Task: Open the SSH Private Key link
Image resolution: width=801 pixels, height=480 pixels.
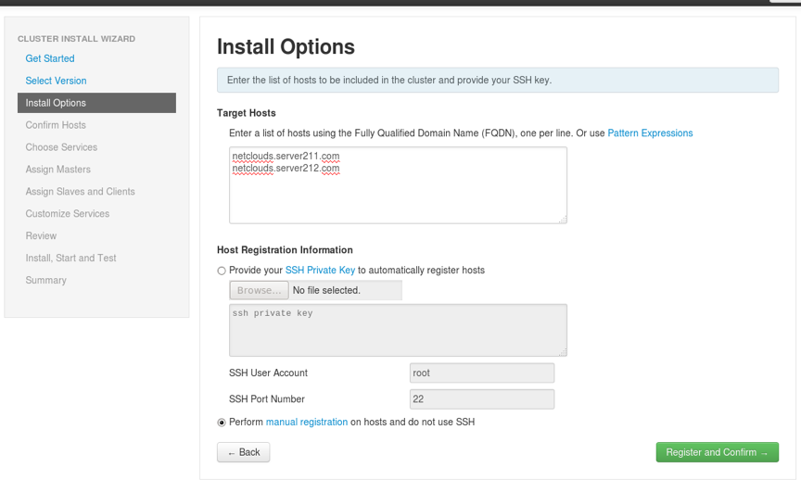Action: point(320,271)
